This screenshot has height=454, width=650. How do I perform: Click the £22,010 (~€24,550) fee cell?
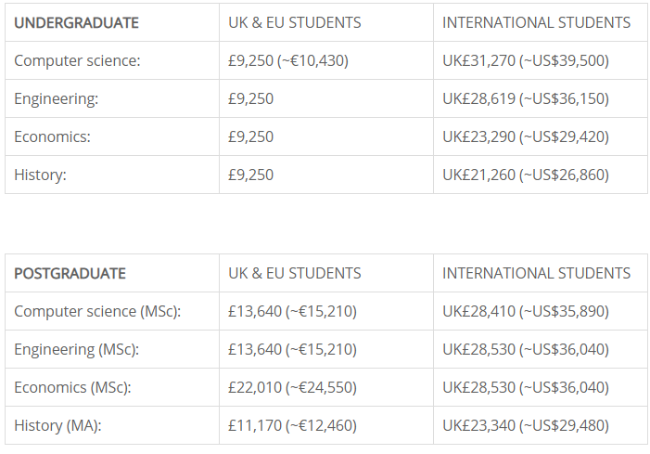point(292,387)
